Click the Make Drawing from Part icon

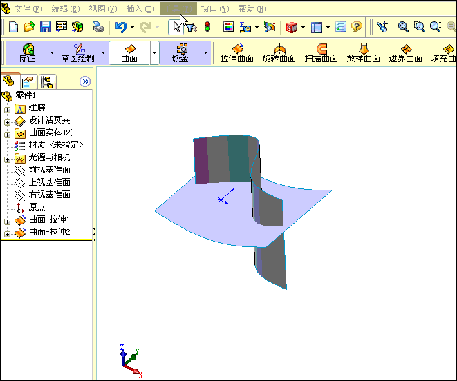(62, 27)
